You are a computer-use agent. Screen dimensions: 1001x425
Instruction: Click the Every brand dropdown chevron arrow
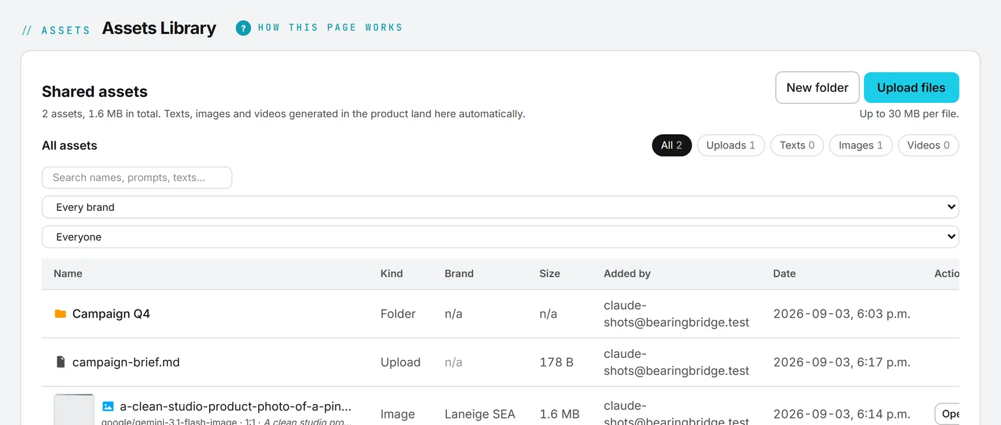(x=951, y=207)
